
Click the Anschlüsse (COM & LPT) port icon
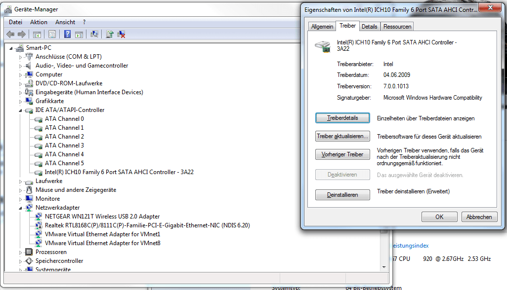click(29, 56)
